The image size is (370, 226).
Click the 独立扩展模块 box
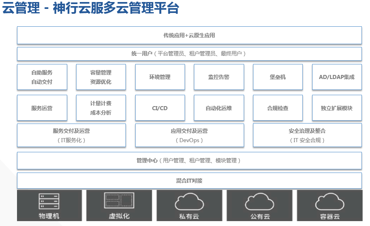337,108
